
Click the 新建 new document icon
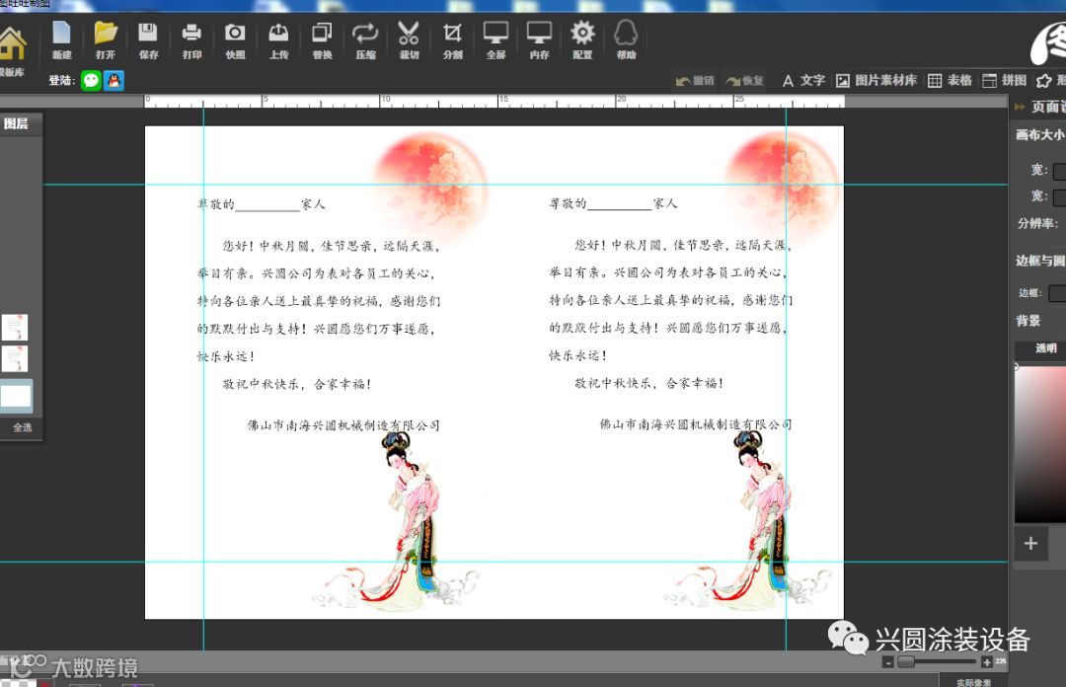coord(61,40)
